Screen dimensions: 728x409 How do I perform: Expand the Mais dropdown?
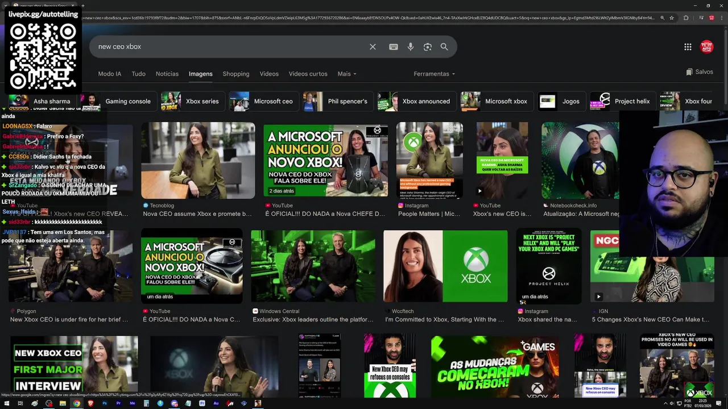[346, 74]
